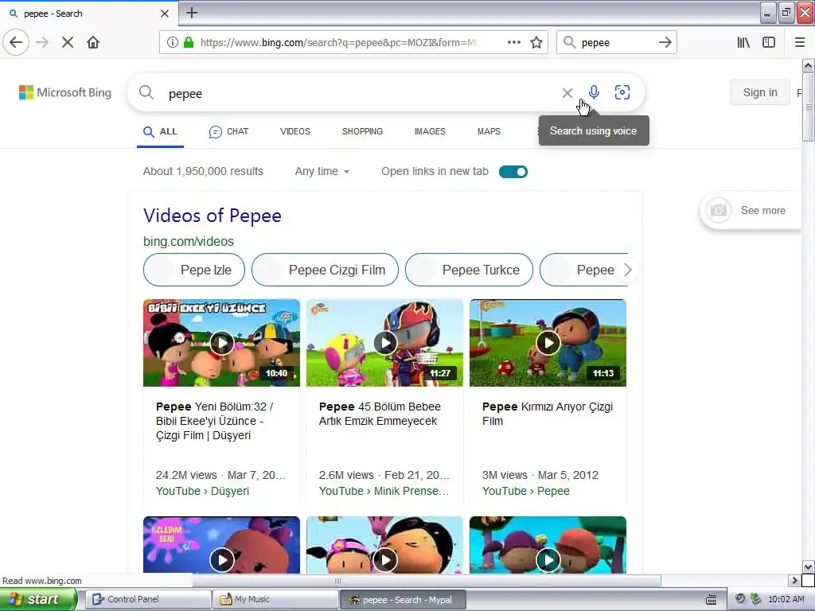The image size is (815, 611).
Task: Close the pepee - Search tab
Action: click(x=164, y=14)
